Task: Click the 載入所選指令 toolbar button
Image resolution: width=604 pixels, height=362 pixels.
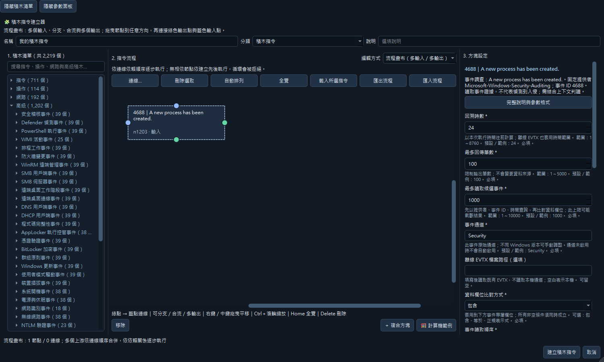Action: pos(333,81)
